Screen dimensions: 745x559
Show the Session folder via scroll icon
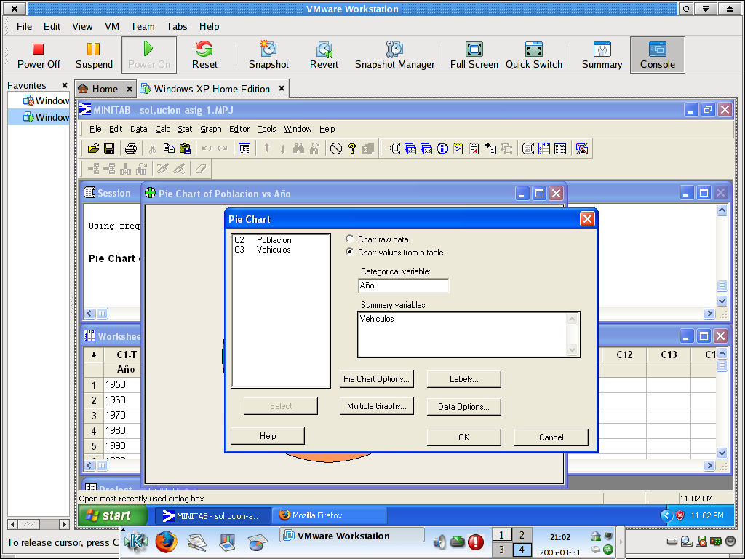click(x=394, y=148)
